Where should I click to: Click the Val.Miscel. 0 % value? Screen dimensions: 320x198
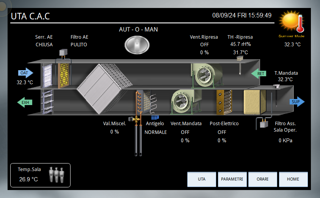pos(115,132)
